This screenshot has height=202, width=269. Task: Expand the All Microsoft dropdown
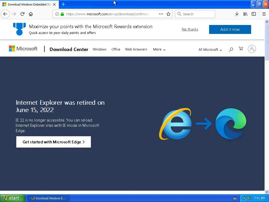click(x=210, y=50)
